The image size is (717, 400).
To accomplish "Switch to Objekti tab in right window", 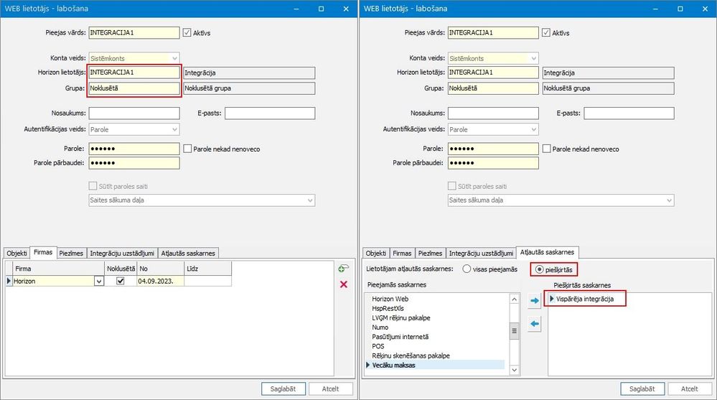I will pyautogui.click(x=376, y=253).
